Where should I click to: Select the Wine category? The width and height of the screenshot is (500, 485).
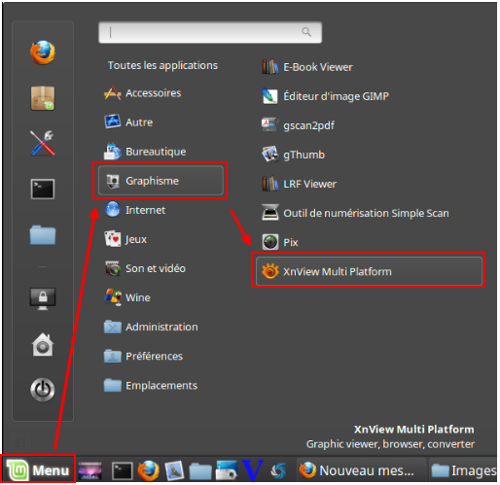point(127,297)
